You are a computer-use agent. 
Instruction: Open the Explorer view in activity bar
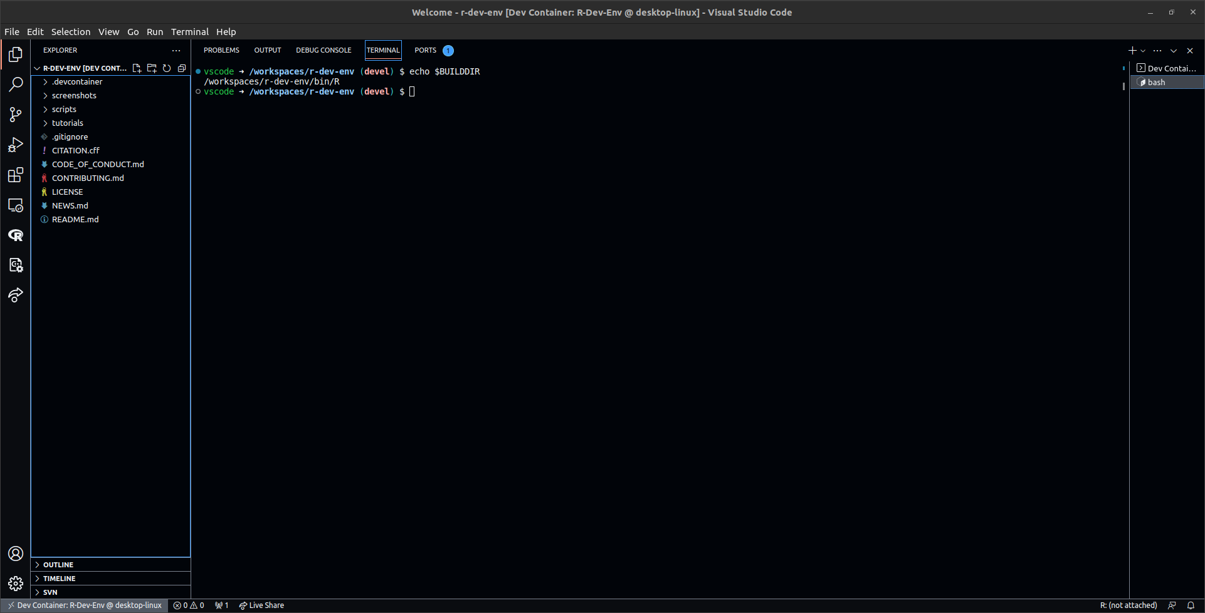click(16, 54)
